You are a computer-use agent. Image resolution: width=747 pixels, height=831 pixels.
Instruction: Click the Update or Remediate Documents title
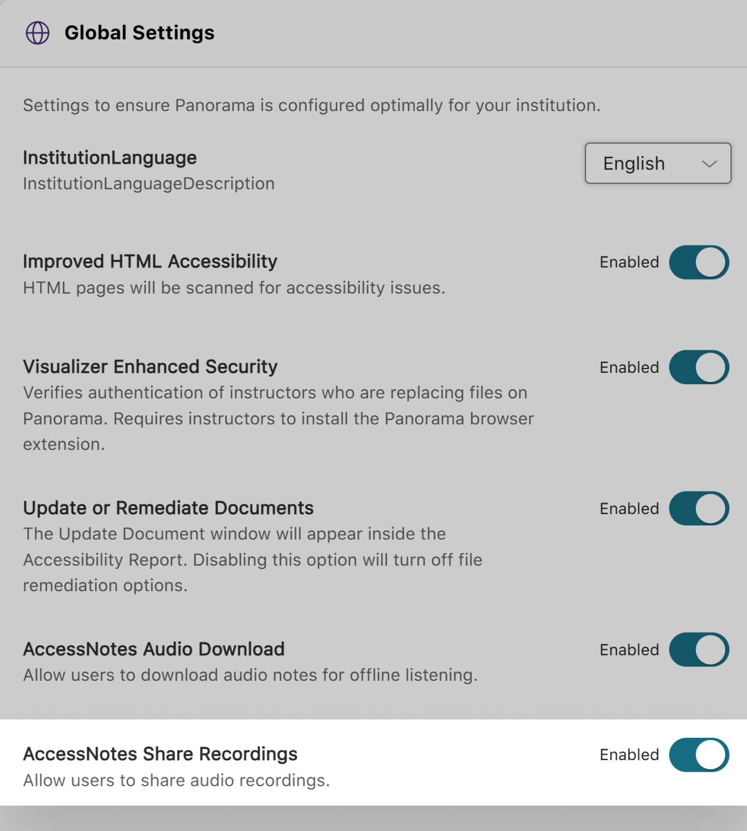point(168,508)
